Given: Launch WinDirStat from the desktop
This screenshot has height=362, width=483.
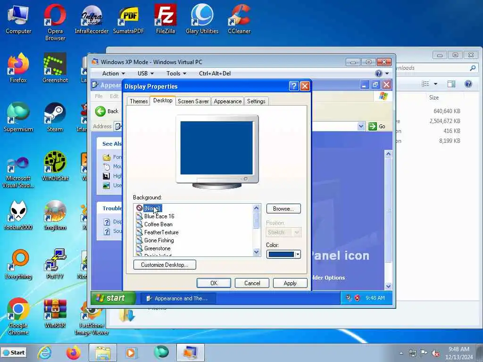Looking at the screenshot, I should [x=55, y=166].
